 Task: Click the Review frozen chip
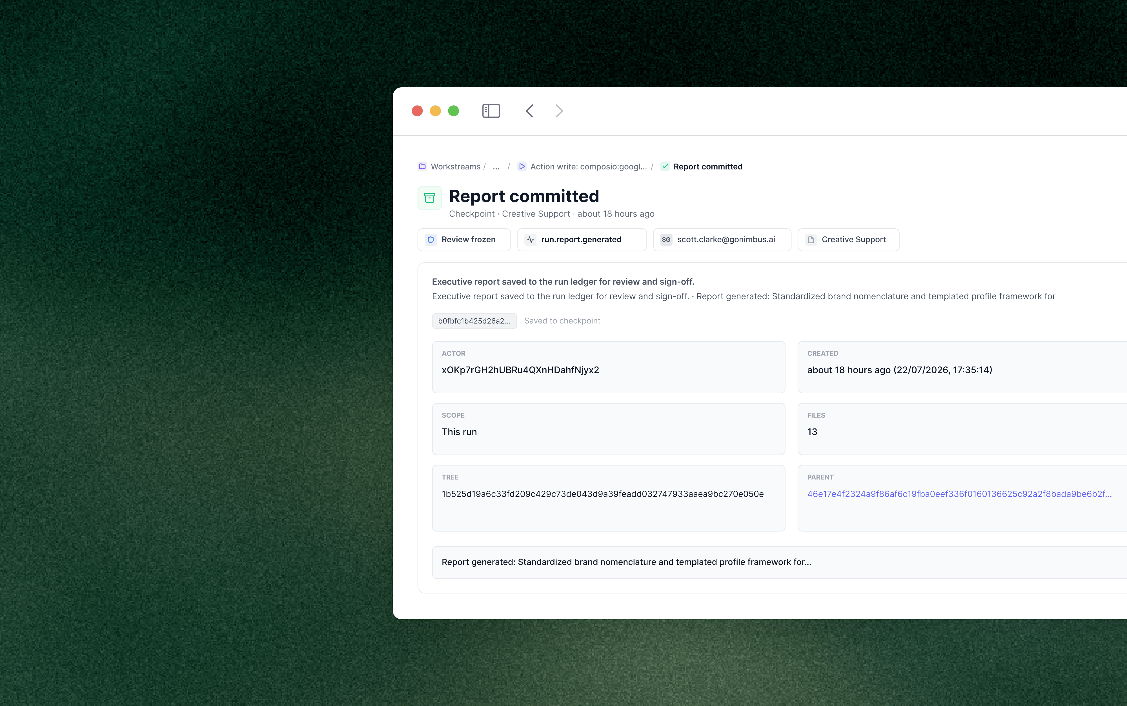click(464, 240)
